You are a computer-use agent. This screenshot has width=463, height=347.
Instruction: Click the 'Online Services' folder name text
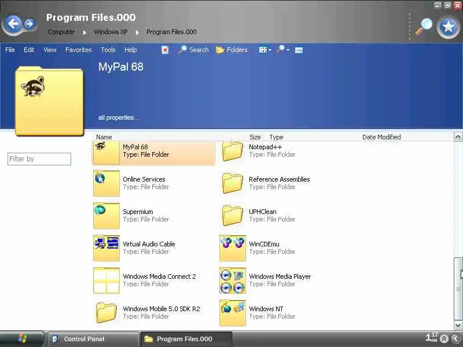click(x=144, y=179)
